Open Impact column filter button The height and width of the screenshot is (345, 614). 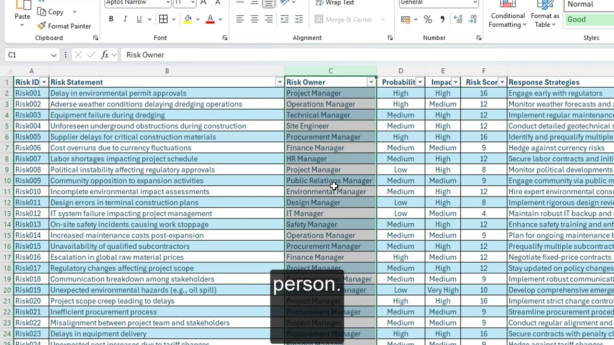[455, 82]
